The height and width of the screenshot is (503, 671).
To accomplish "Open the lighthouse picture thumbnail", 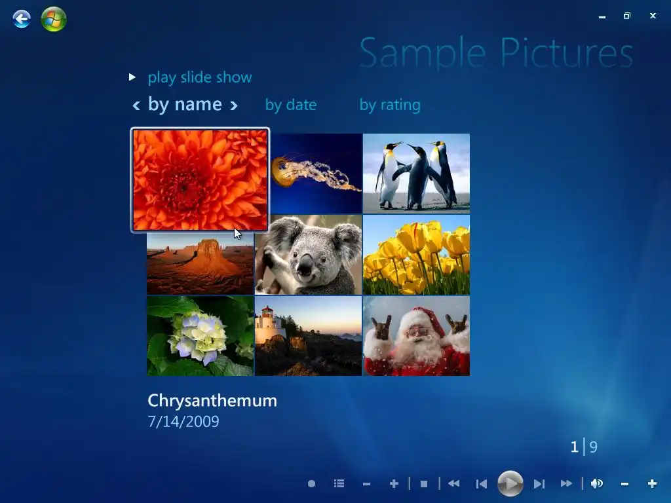I will pyautogui.click(x=308, y=336).
